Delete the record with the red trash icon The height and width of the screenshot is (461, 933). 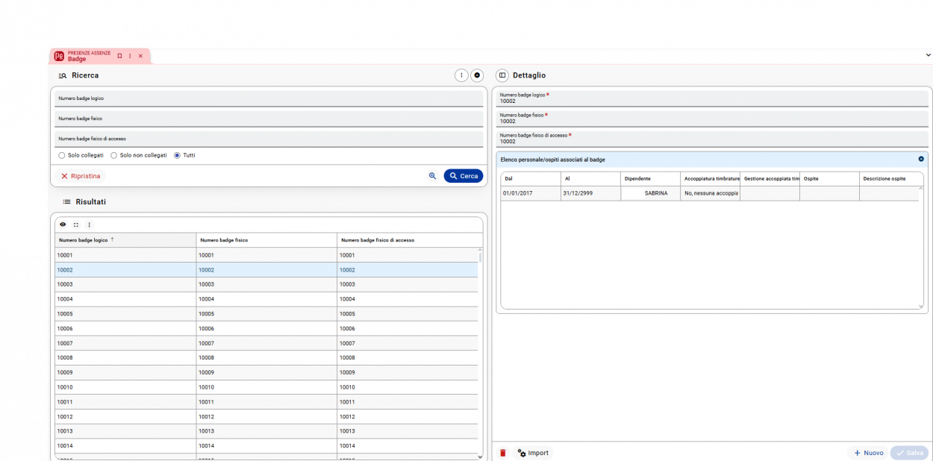(x=503, y=453)
